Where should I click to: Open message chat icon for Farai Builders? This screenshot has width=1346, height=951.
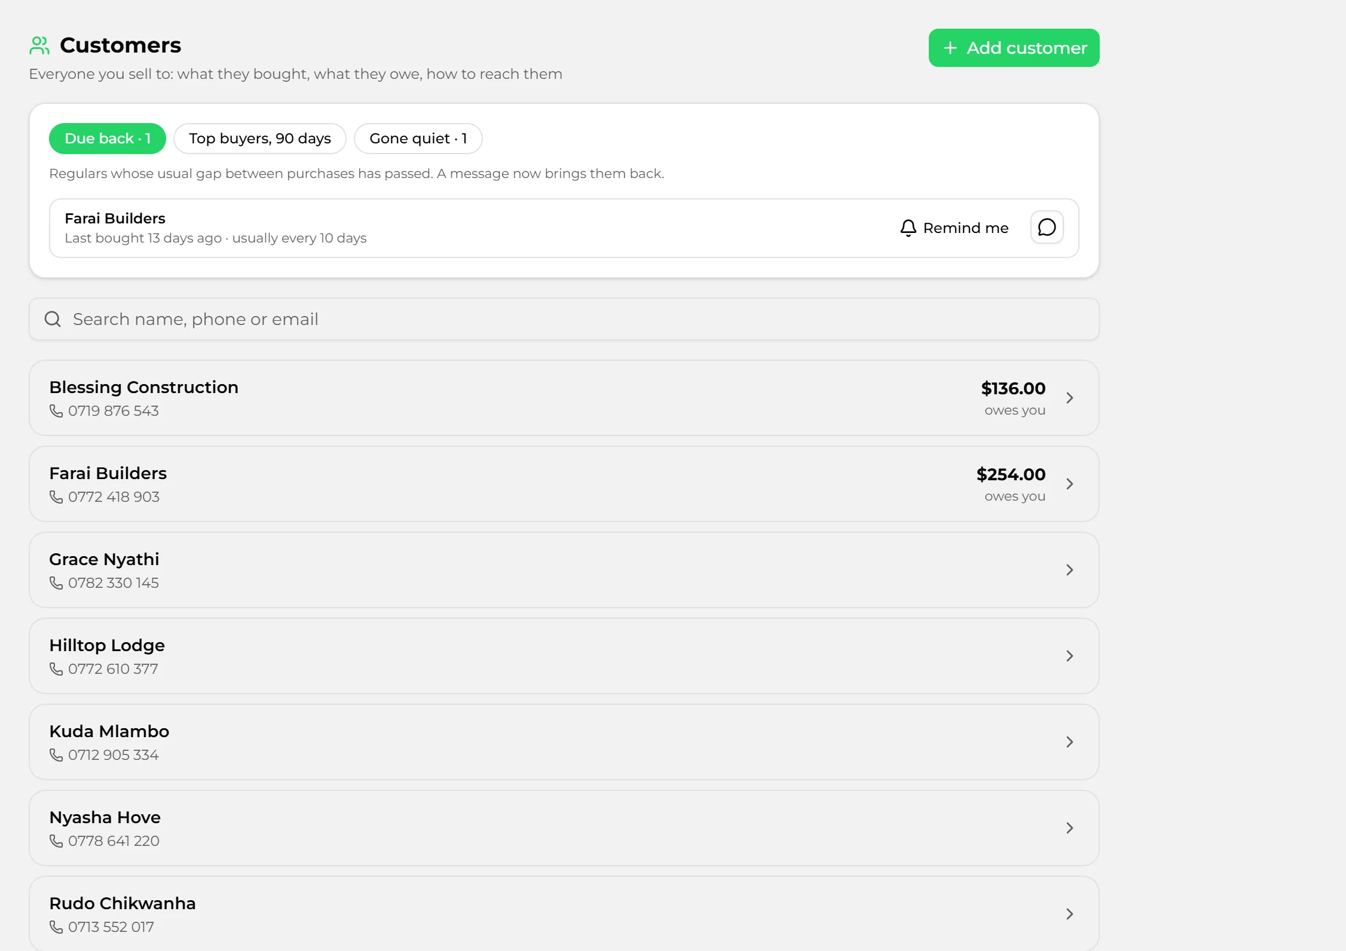point(1047,227)
